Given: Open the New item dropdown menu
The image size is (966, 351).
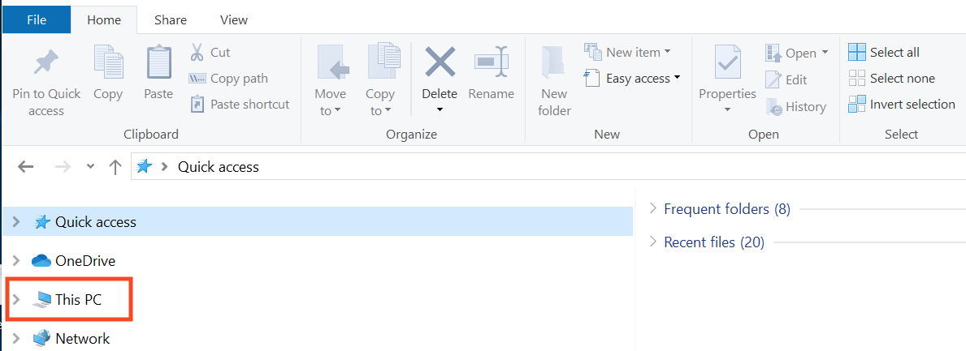Looking at the screenshot, I should tap(627, 52).
